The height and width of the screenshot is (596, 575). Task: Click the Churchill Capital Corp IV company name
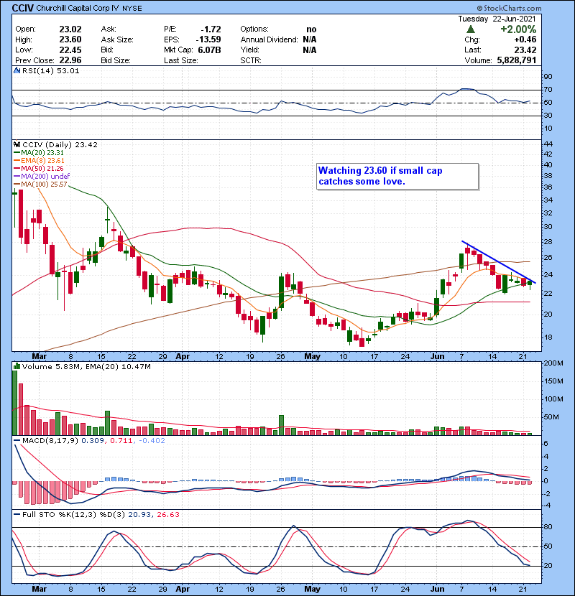click(x=78, y=9)
